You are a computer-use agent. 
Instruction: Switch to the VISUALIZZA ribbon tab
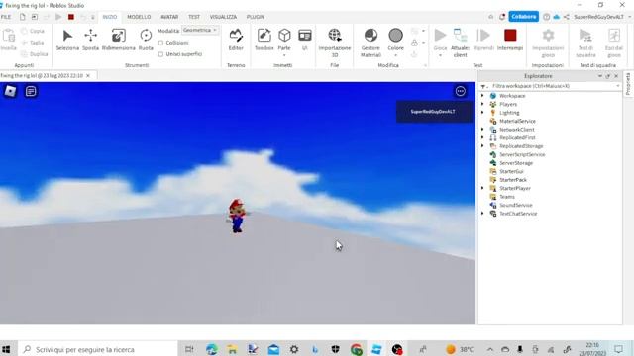pyautogui.click(x=223, y=17)
